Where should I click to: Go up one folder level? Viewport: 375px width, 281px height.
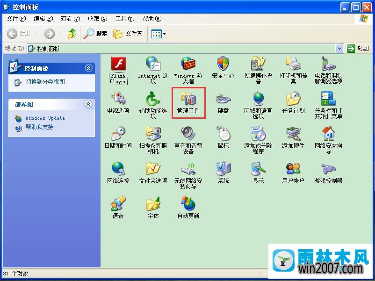pos(72,34)
